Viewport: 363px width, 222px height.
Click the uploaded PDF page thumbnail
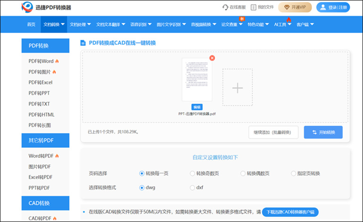pos(197,79)
